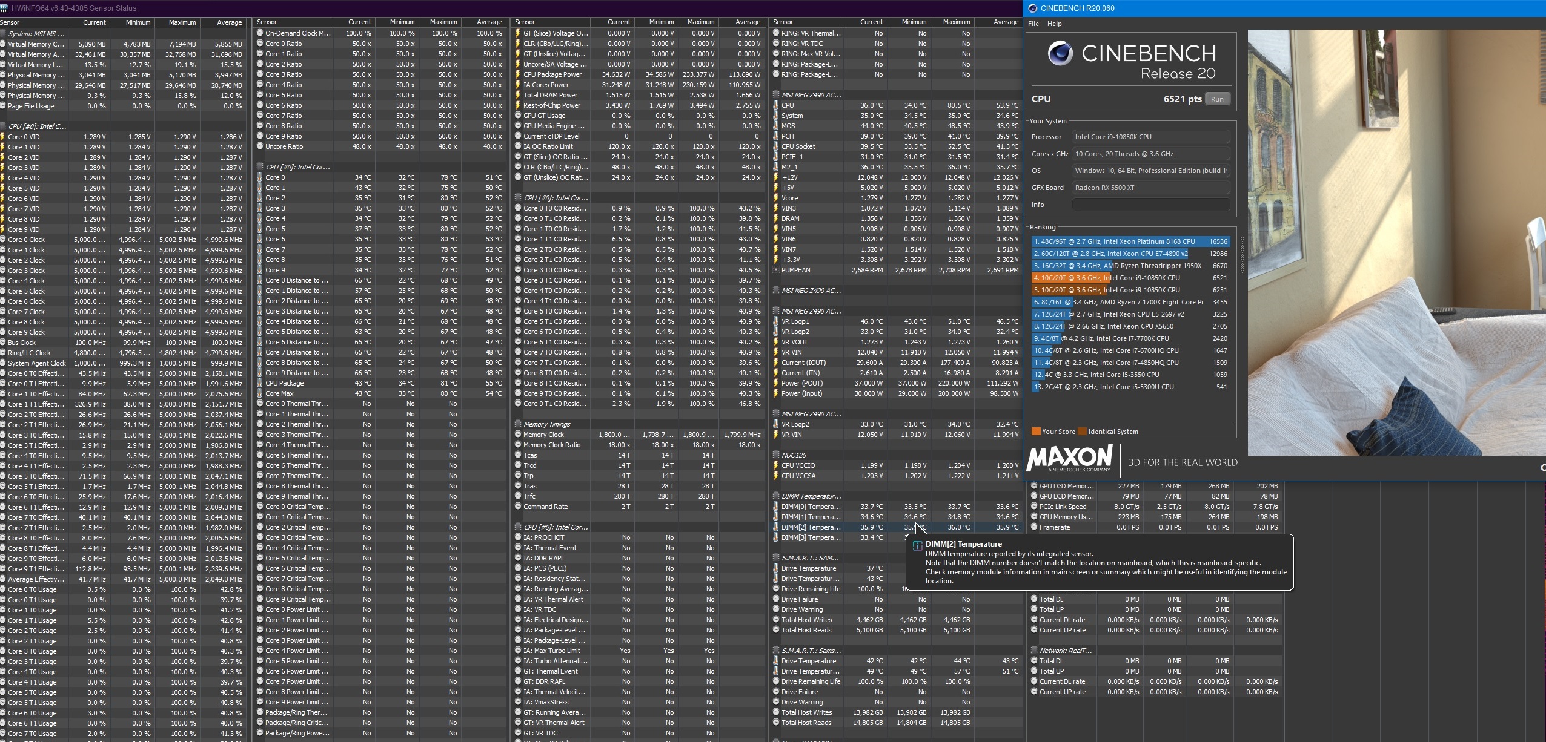
Task: Click the icon beside Uncore Ratio
Action: pos(260,146)
